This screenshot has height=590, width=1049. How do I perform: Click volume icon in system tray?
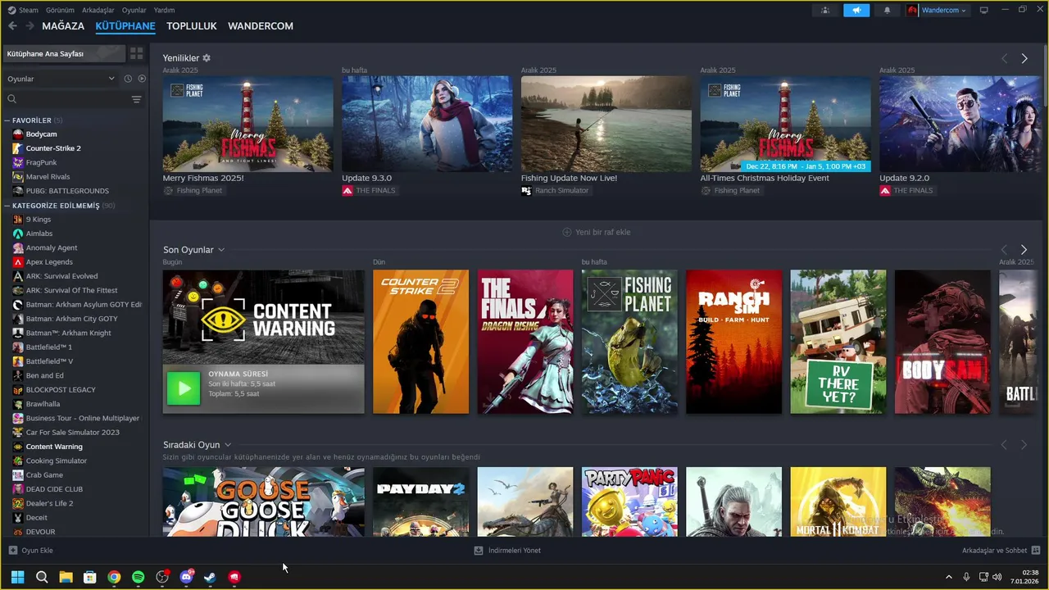(997, 577)
